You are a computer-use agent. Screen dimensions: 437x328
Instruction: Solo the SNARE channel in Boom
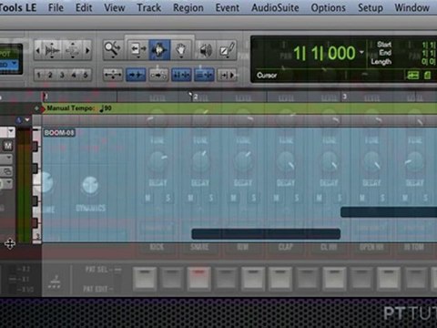tap(211, 198)
